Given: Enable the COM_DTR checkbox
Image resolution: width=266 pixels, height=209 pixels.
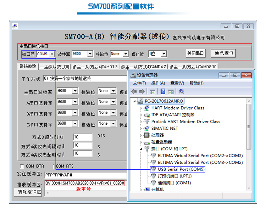Looking at the screenshot, I should click(22, 166).
